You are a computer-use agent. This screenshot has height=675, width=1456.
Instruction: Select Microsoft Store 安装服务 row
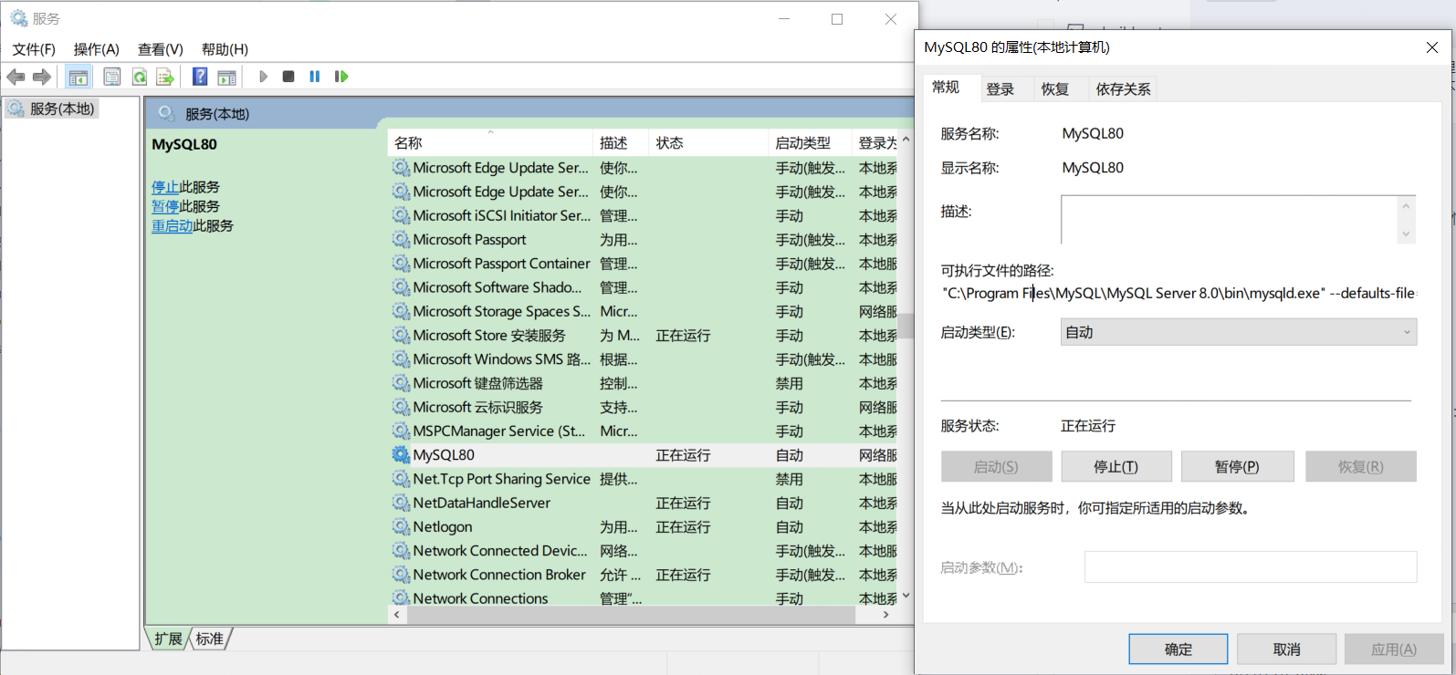pyautogui.click(x=644, y=335)
